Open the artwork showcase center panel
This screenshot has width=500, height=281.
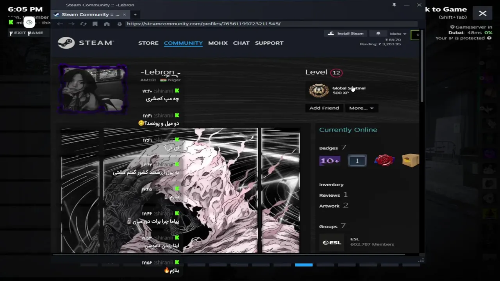[180, 190]
